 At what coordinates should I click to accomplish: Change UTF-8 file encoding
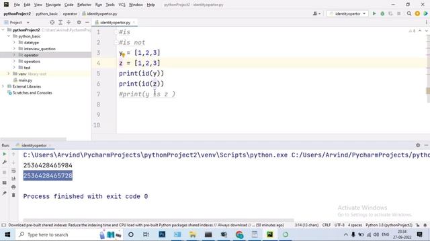pos(339,225)
